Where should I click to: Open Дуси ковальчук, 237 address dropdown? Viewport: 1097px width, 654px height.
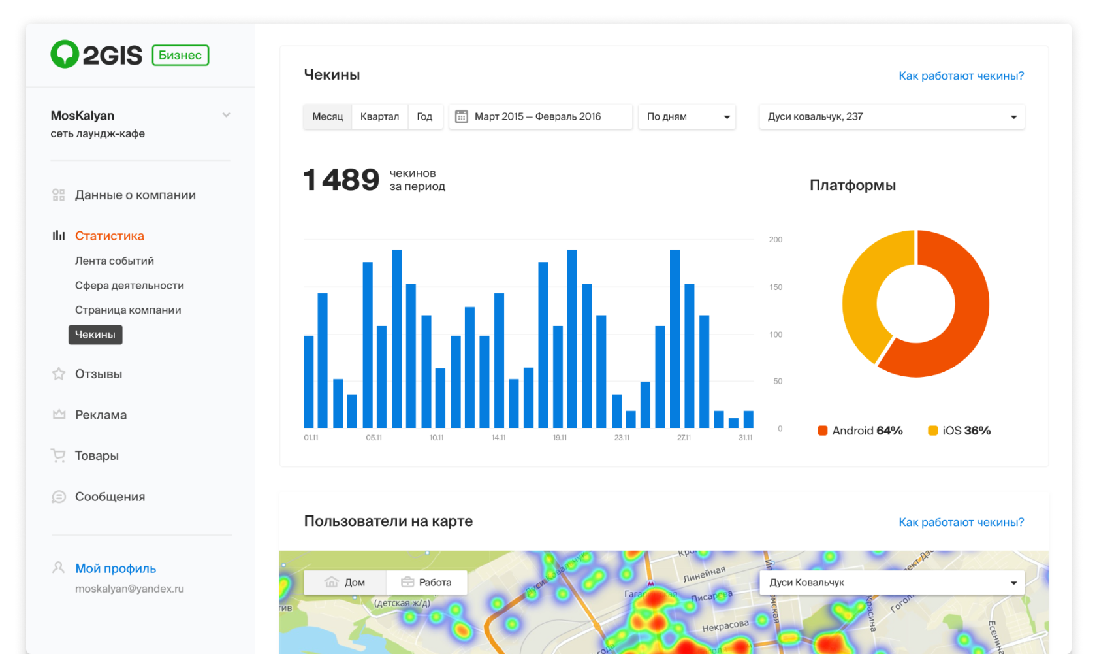[x=892, y=116]
